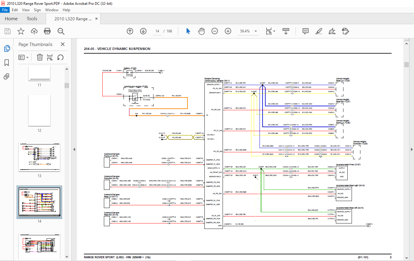Screen dimensions: 414x261
Task: Open the Sign menu
Action: click(37, 10)
